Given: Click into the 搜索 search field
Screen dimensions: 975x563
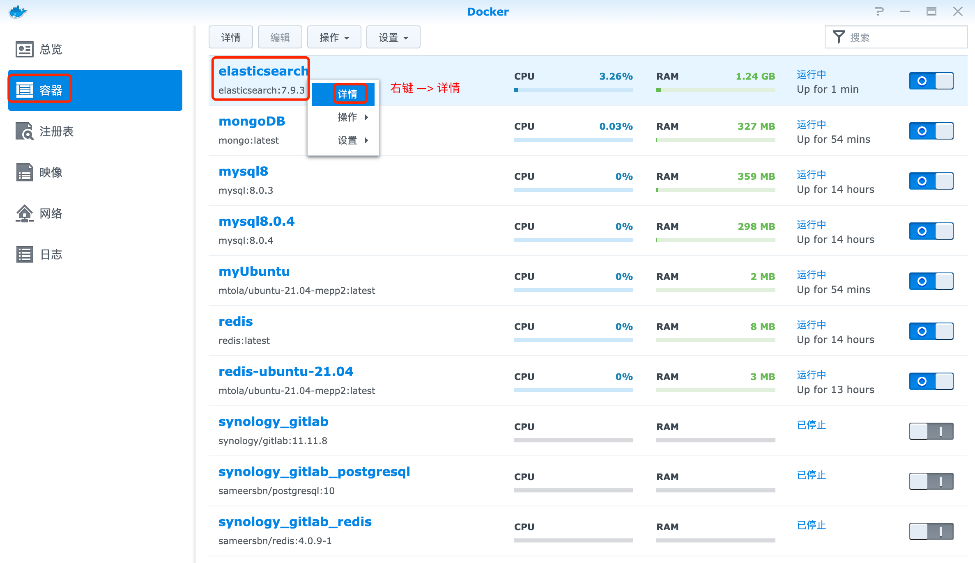Looking at the screenshot, I should point(904,37).
